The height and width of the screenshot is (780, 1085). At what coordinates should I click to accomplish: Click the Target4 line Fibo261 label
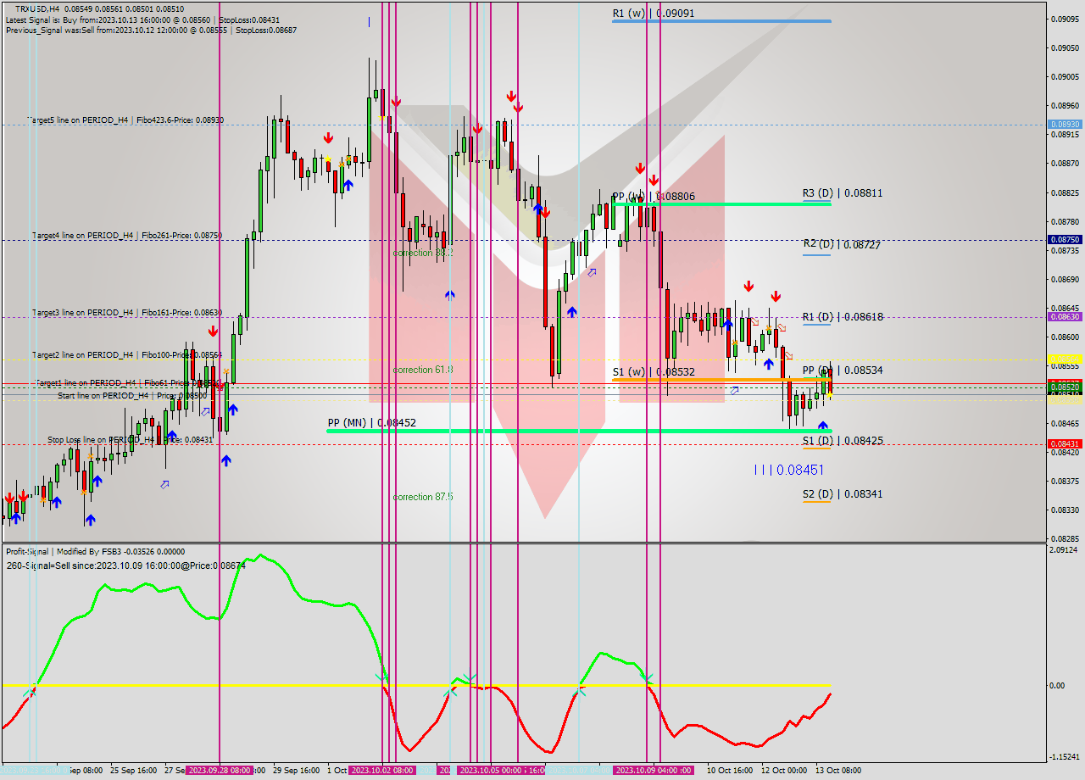127,235
